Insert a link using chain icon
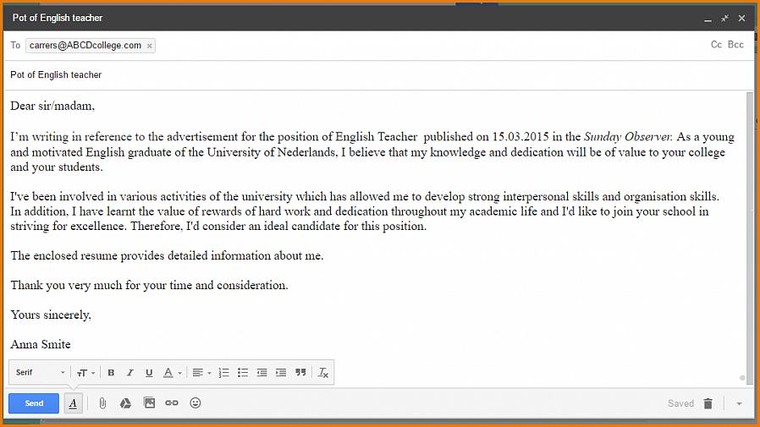This screenshot has height=427, width=760. point(172,403)
